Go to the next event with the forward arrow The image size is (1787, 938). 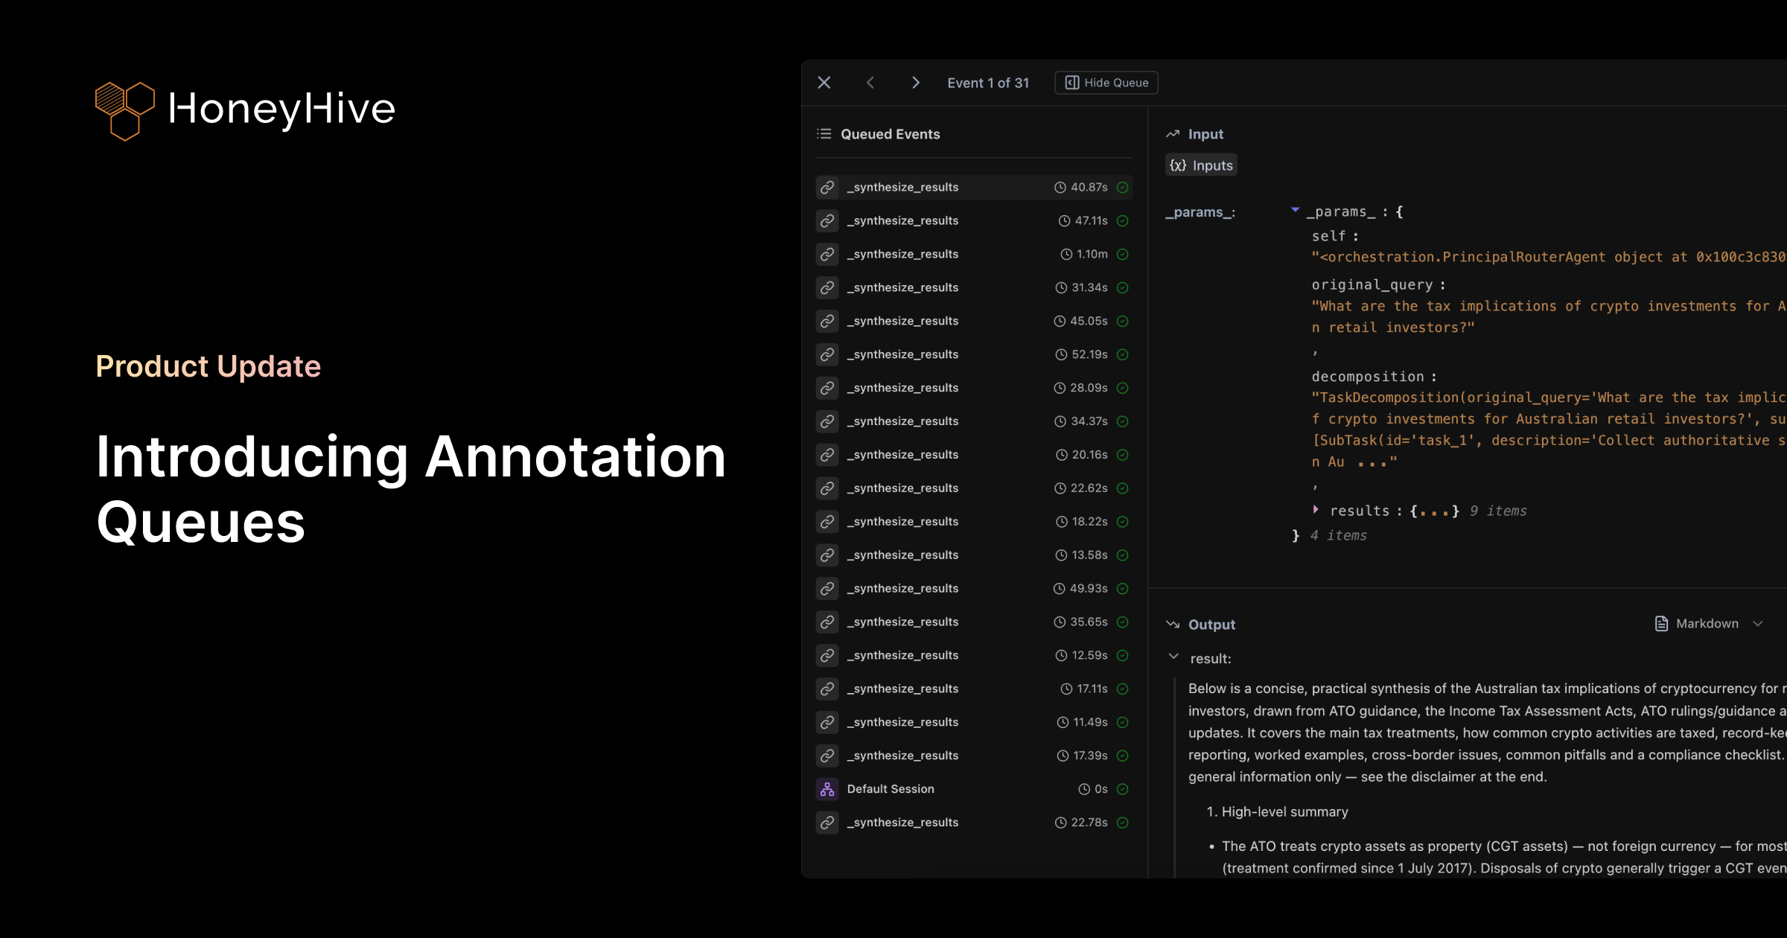915,83
